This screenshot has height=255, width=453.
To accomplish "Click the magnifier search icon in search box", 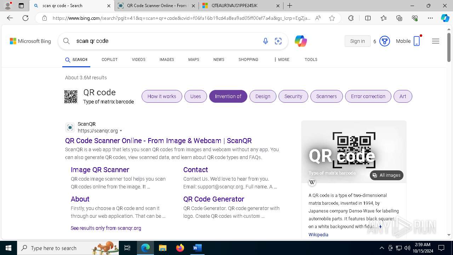I will click(x=66, y=41).
